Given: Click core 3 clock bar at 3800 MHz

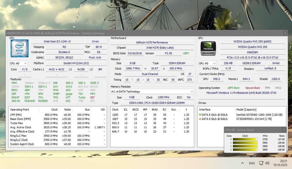Looking at the screenshot, I should pyautogui.click(x=245, y=150).
